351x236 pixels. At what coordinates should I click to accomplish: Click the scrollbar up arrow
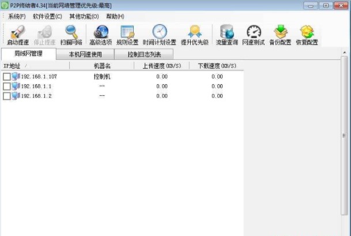tap(345, 53)
